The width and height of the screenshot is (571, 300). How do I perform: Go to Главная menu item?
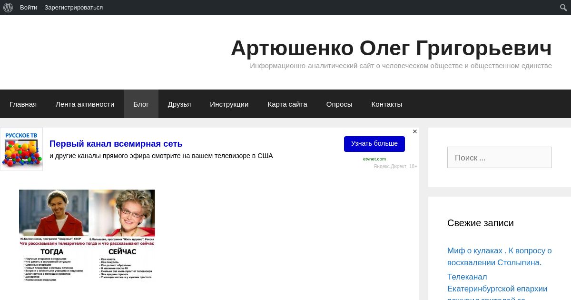[23, 104]
